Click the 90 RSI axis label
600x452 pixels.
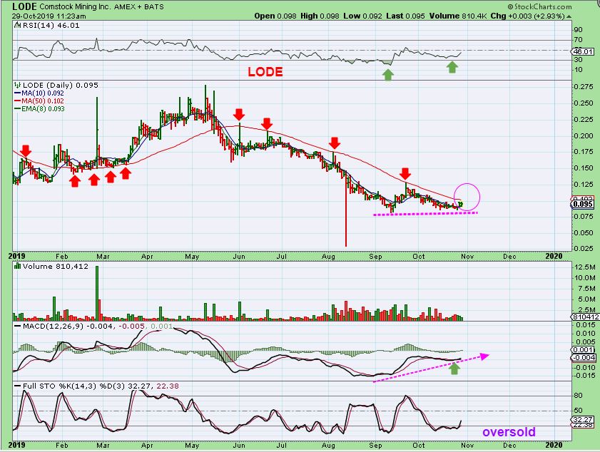point(578,30)
